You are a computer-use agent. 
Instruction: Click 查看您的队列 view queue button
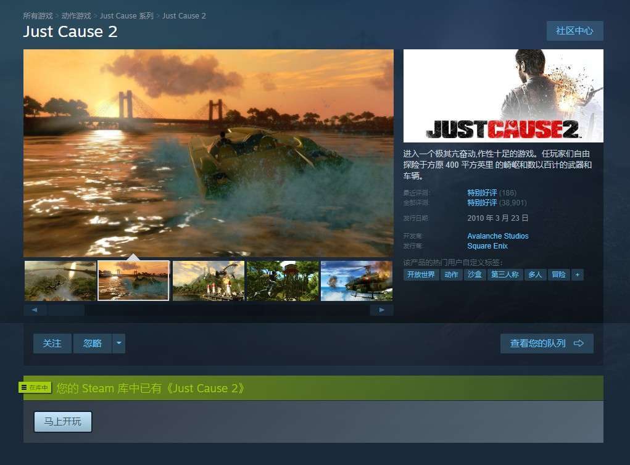coord(547,344)
